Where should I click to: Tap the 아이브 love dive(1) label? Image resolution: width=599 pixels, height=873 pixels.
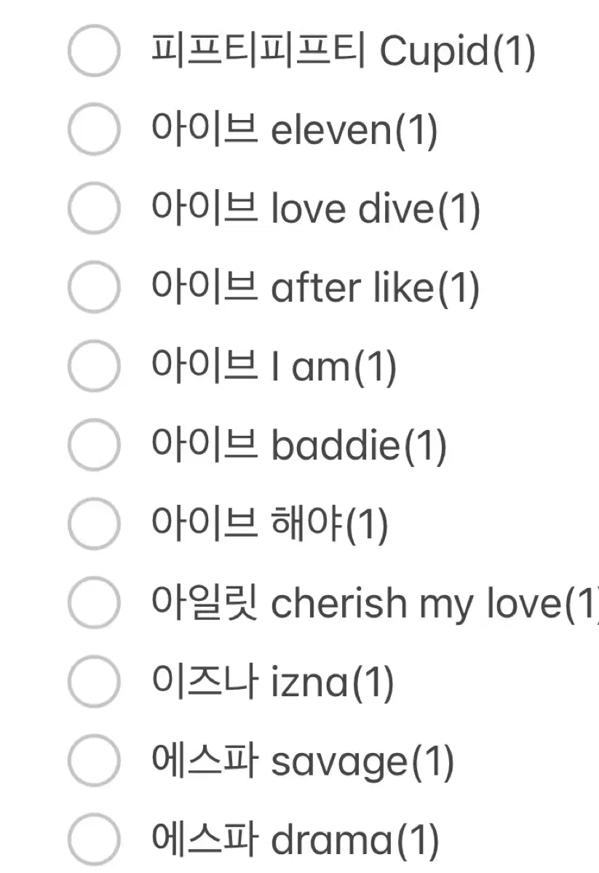point(316,209)
